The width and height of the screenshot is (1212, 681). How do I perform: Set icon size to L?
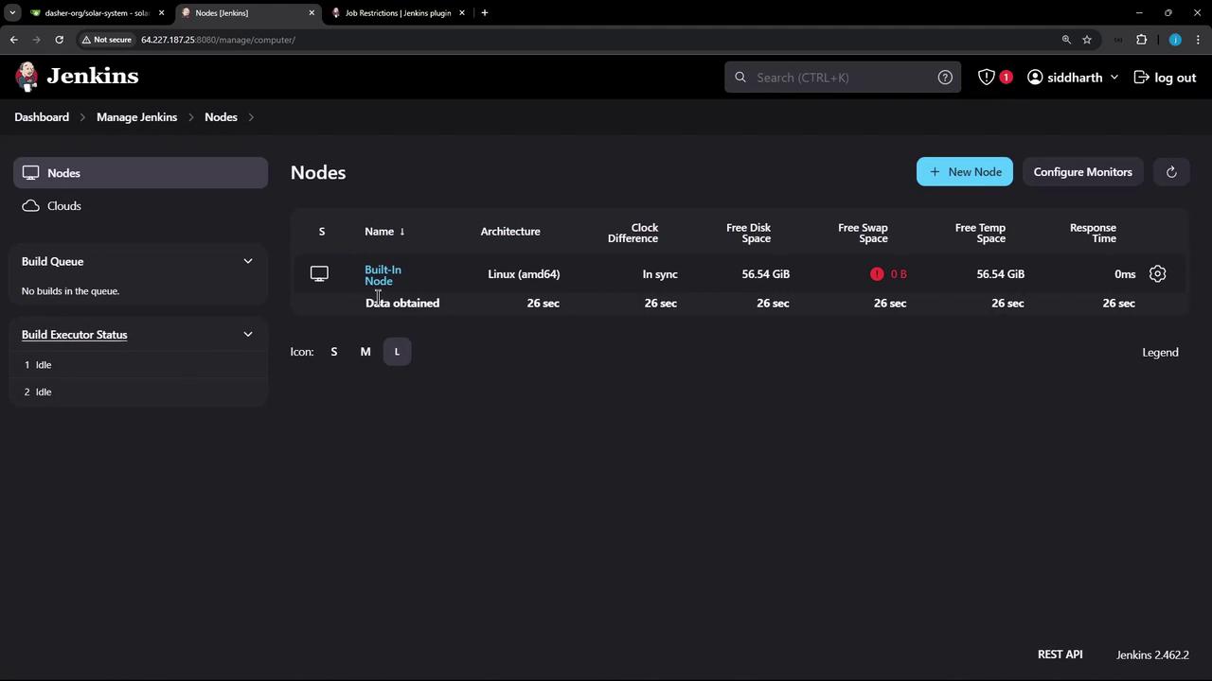tap(397, 352)
